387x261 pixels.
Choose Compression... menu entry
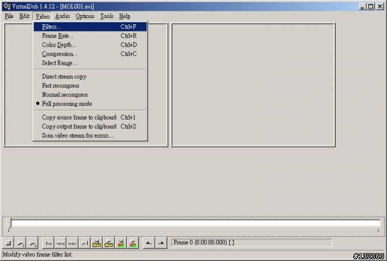(90, 54)
